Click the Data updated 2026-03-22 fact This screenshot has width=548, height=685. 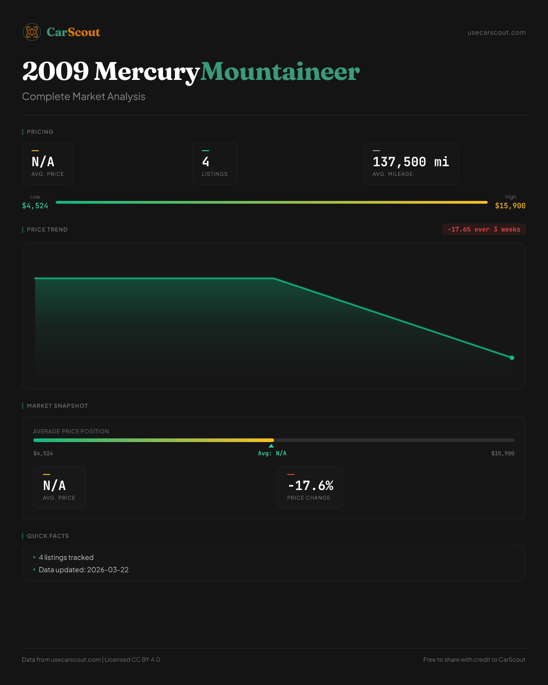coord(84,570)
